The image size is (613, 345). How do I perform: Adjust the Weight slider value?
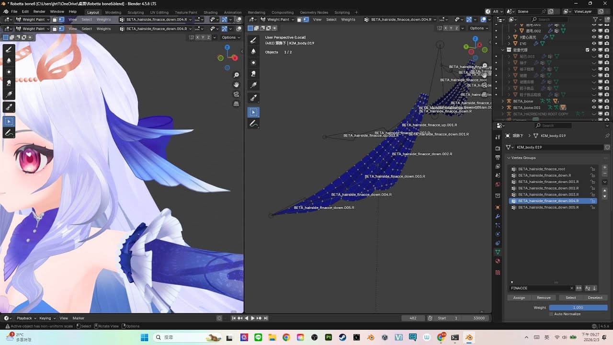578,308
